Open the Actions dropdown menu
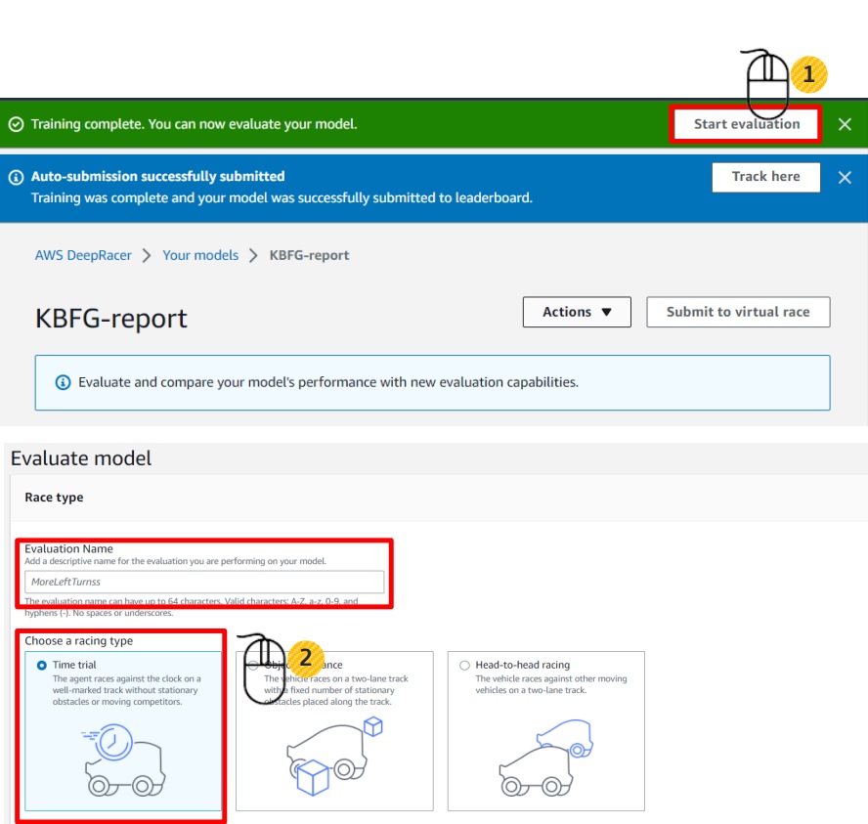Image resolution: width=868 pixels, height=824 pixels. click(x=577, y=312)
